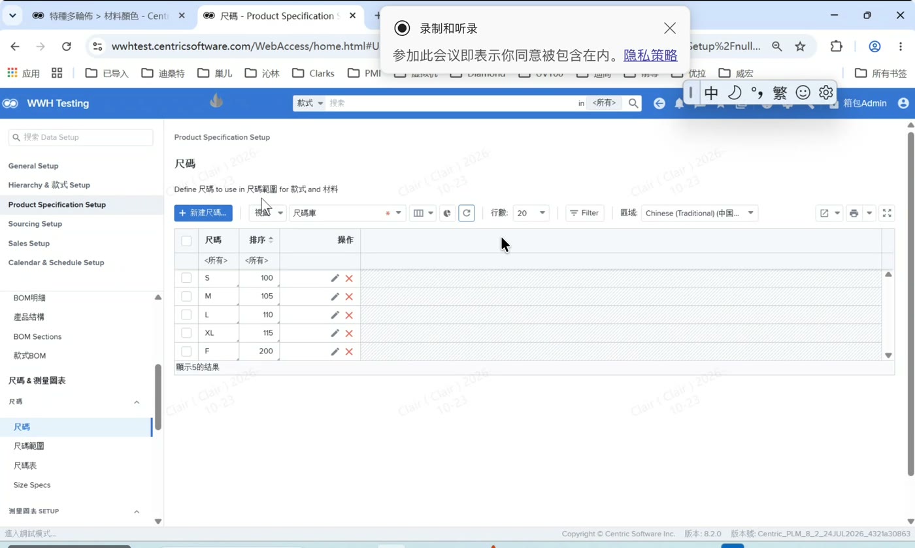Click the edit pencil for size S
This screenshot has height=548, width=915.
(335, 278)
